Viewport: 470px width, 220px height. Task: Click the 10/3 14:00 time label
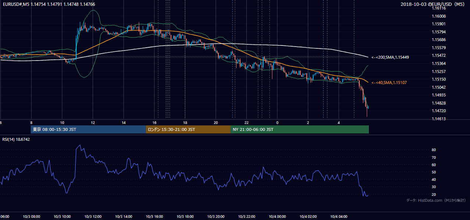(x=124, y=217)
